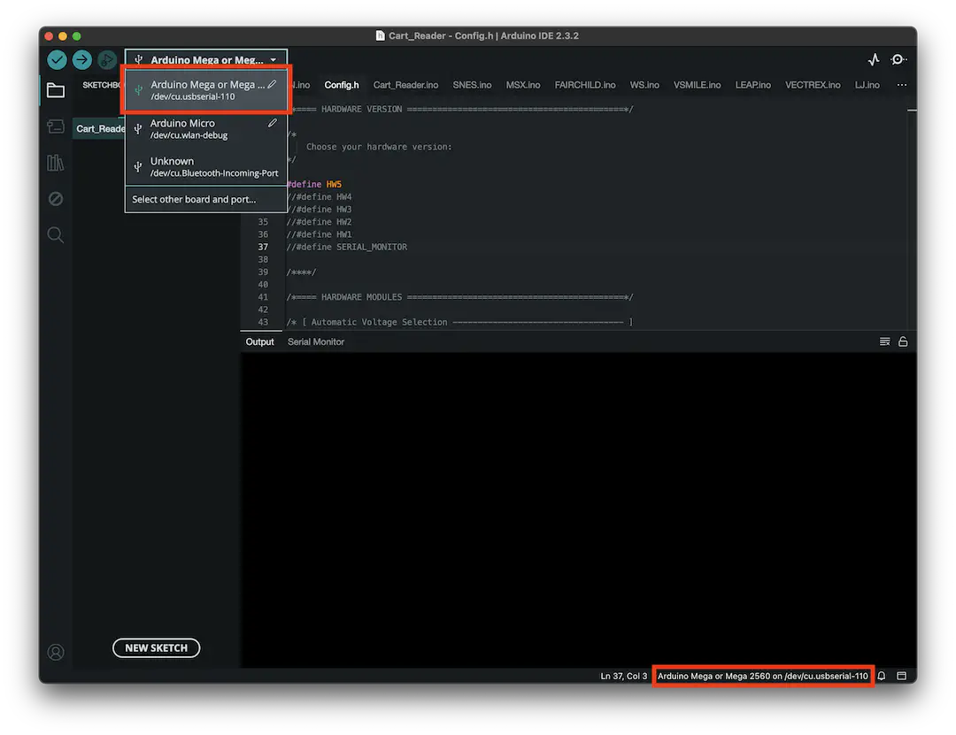Click the HARDWARE MODULES comment line

point(459,297)
